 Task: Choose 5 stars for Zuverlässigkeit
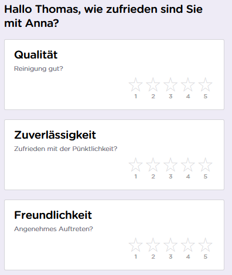pos(206,164)
